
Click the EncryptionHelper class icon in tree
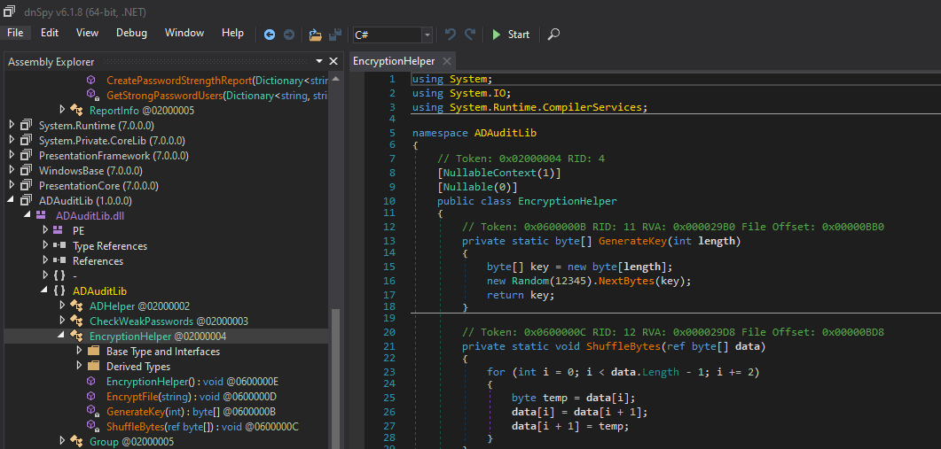click(x=76, y=336)
